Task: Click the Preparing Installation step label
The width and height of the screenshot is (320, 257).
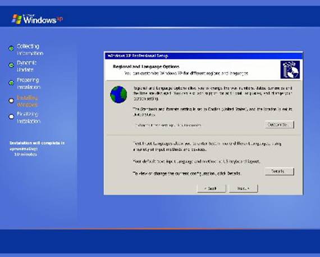Action: pos(29,83)
